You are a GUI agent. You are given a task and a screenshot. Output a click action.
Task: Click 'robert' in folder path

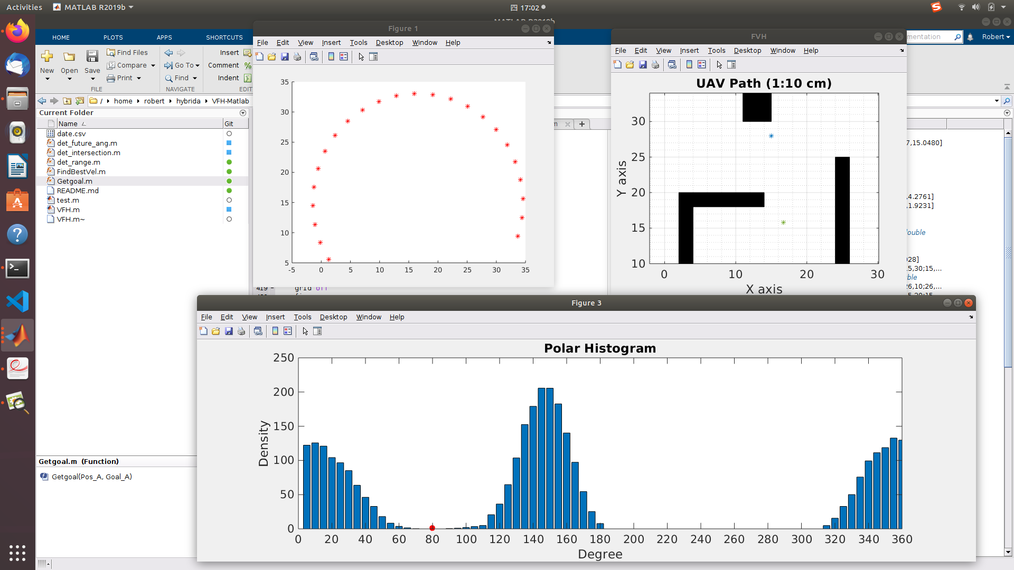154,101
